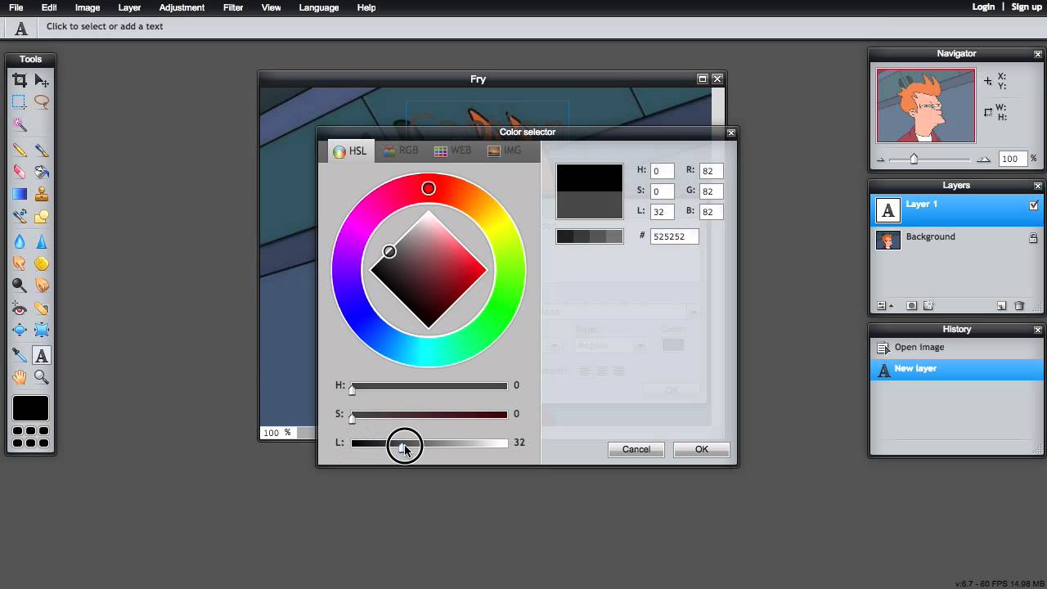
Task: Click the Sign up link
Action: click(1027, 7)
